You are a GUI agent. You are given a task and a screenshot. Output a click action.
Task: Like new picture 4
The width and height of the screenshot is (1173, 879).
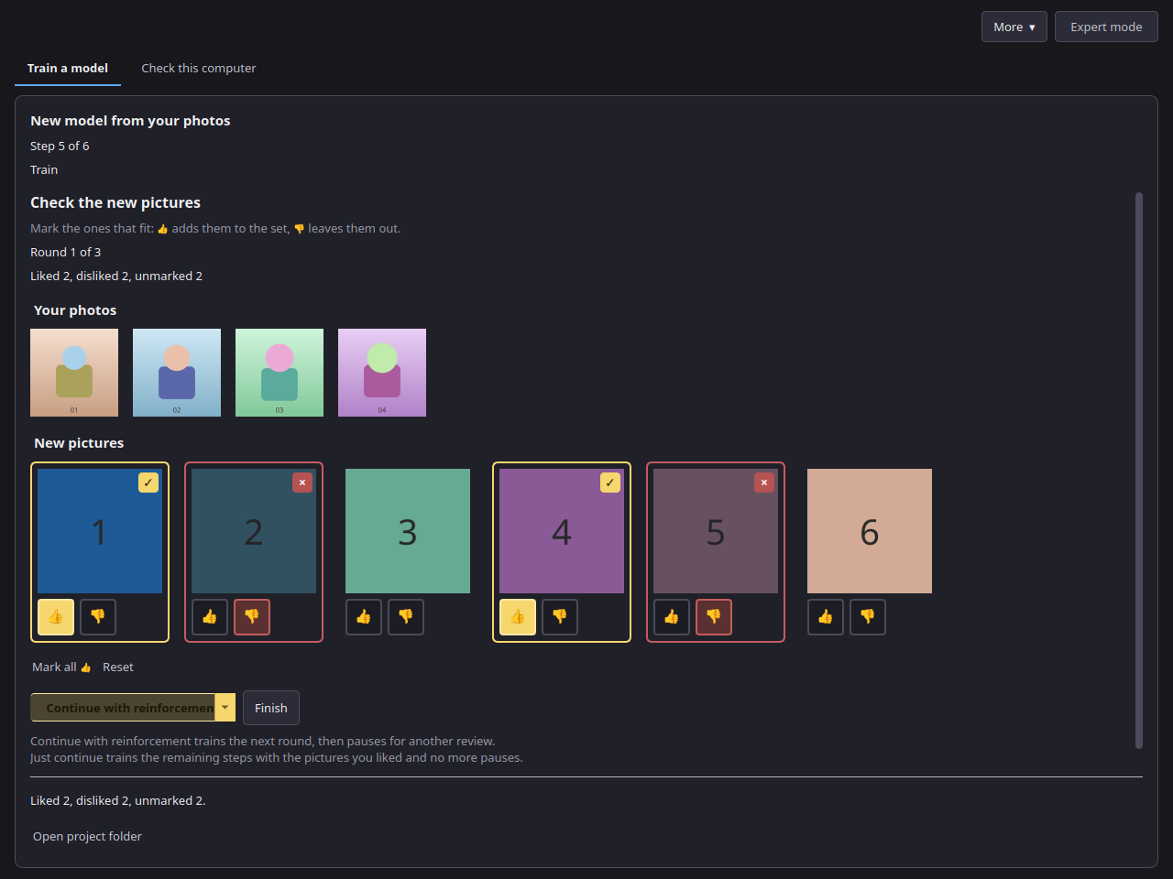point(518,617)
